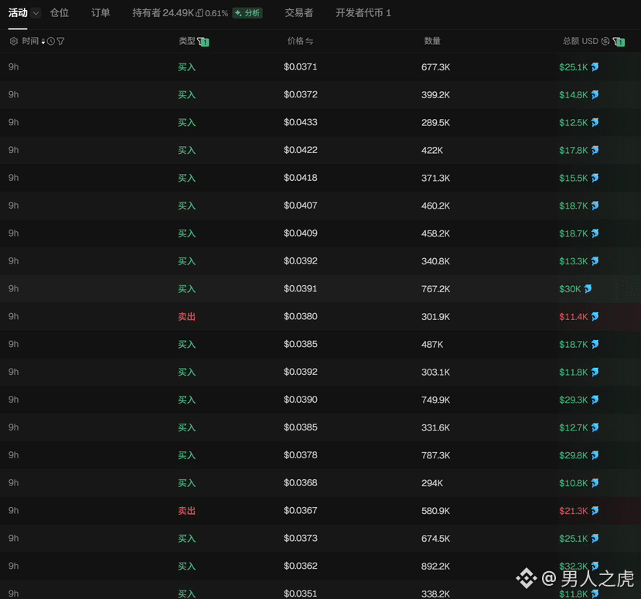The image size is (641, 599).
Task: Click the price $0.0362
Action: pyautogui.click(x=301, y=566)
